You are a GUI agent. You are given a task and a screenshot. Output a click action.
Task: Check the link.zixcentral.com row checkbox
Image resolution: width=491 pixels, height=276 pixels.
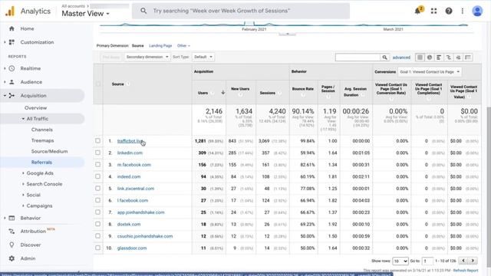(x=98, y=189)
